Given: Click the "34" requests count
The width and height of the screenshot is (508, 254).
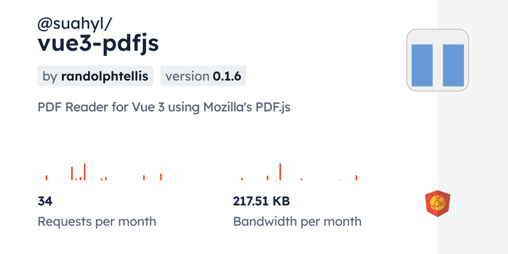Looking at the screenshot, I should pos(45,201).
